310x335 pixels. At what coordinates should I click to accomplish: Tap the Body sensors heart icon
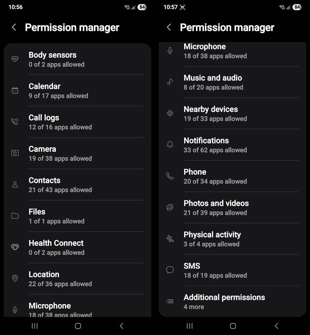click(x=15, y=59)
